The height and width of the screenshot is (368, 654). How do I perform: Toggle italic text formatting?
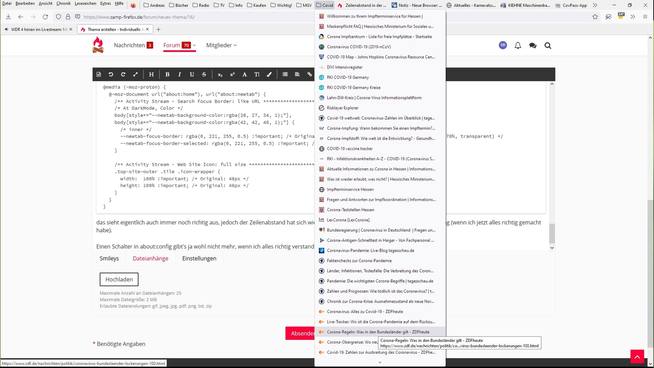(180, 74)
